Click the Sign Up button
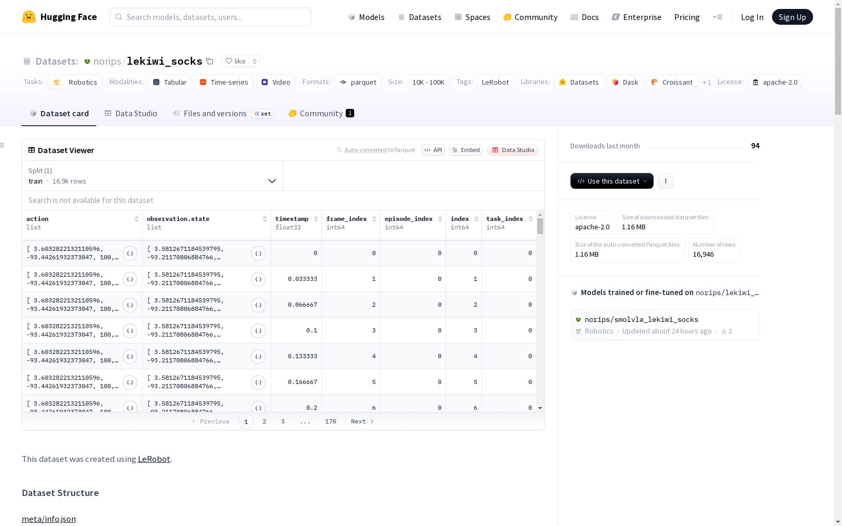Viewport: 842px width, 526px height. point(793,17)
